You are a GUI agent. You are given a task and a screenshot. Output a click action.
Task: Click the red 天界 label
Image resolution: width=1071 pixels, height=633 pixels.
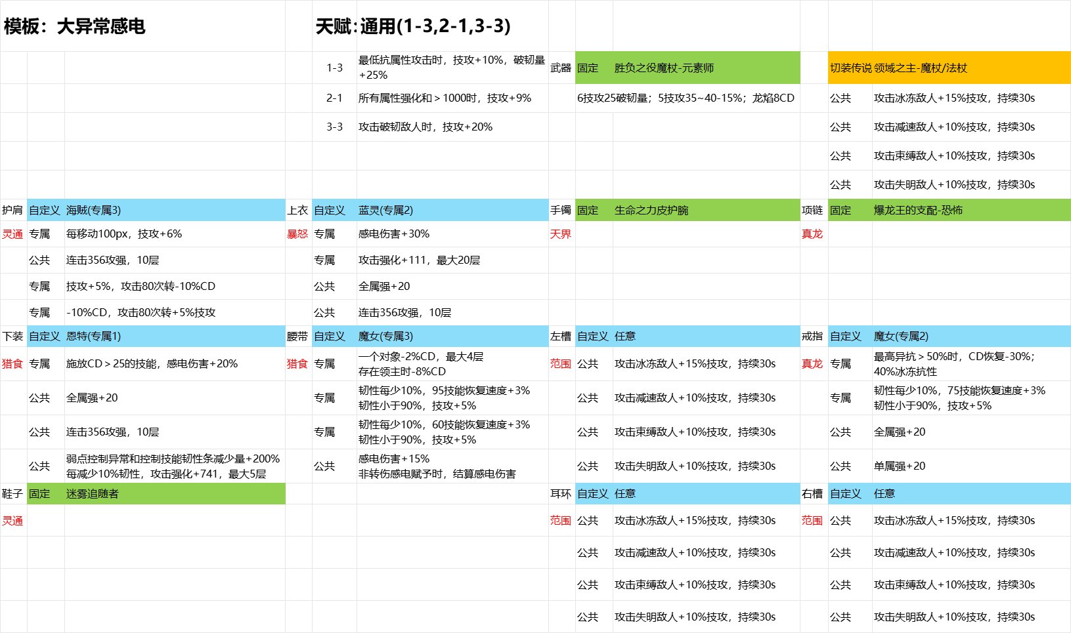click(x=561, y=234)
